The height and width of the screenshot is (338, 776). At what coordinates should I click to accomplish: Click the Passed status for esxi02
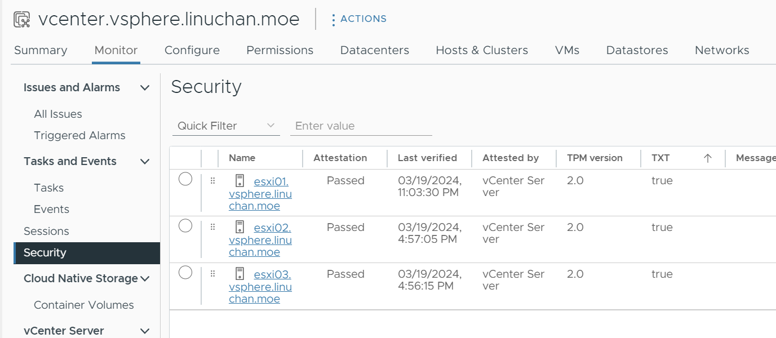click(x=345, y=228)
